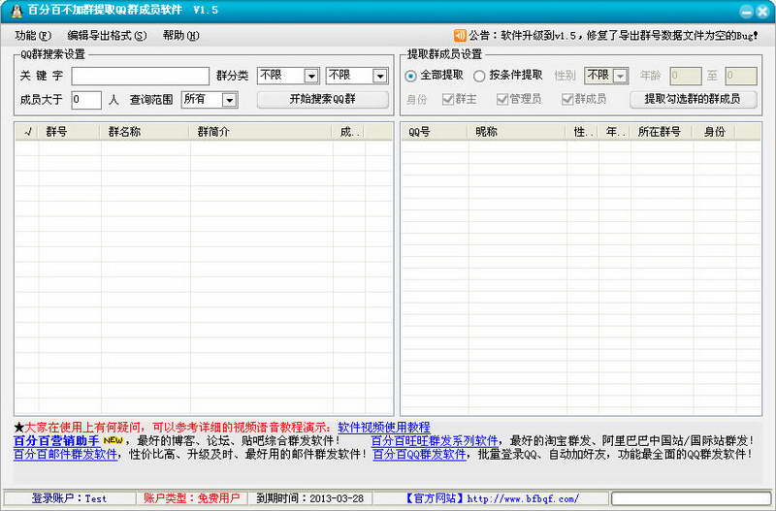Screen dimensions: 776x511
Task: Sort by the 所在群号 column header
Action: 663,132
